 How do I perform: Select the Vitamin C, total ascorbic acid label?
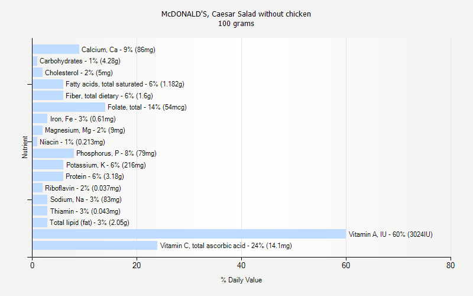pyautogui.click(x=226, y=246)
